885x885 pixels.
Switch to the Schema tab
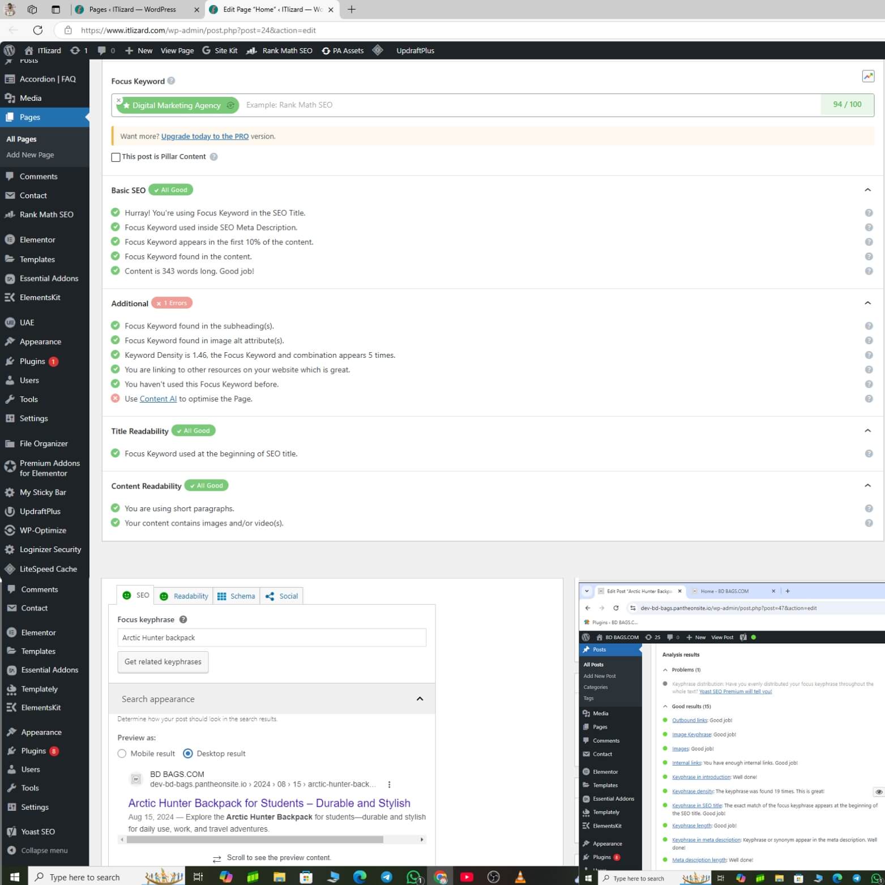(x=236, y=596)
